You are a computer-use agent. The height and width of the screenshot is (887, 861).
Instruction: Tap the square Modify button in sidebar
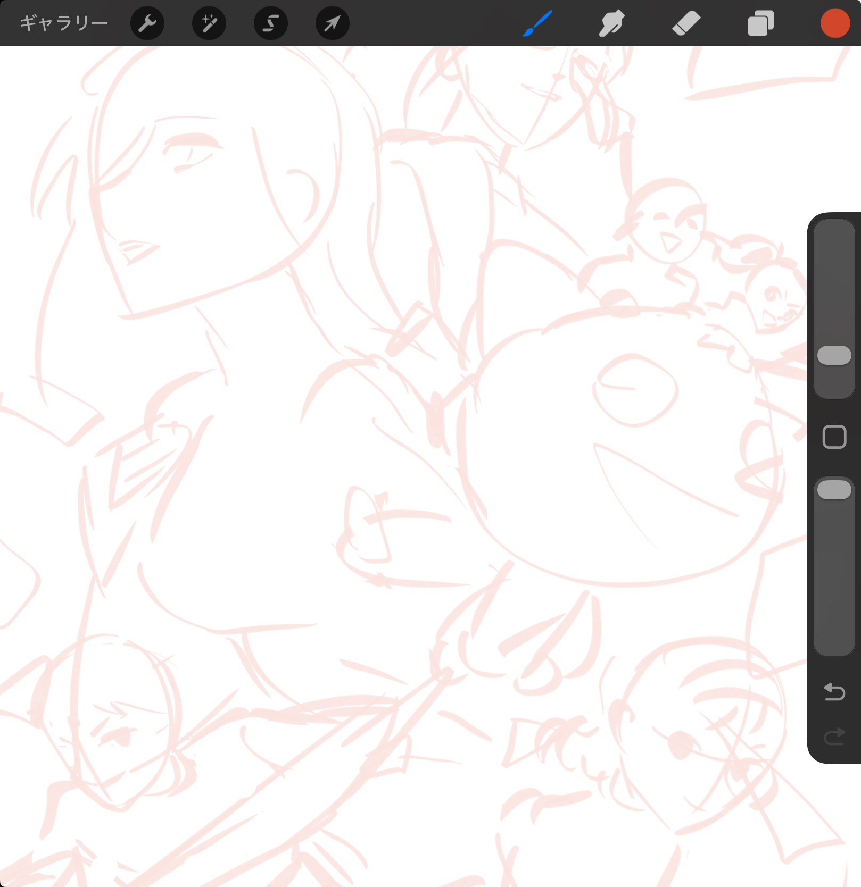coord(834,437)
